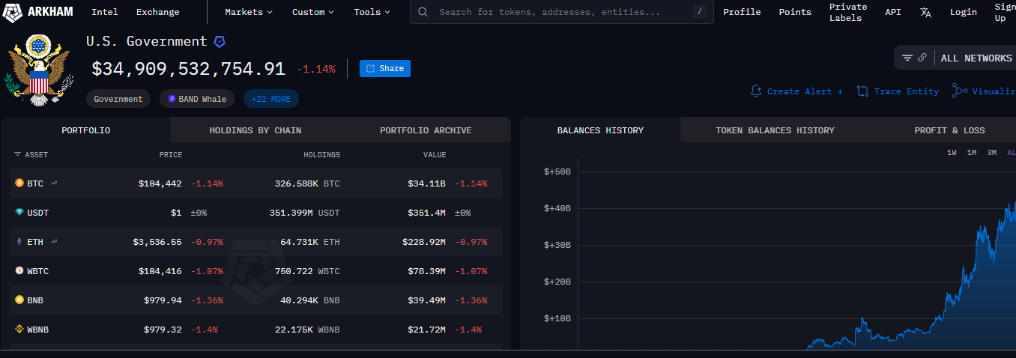Click the BTC coin icon in portfolio
1016x358 pixels.
19,183
